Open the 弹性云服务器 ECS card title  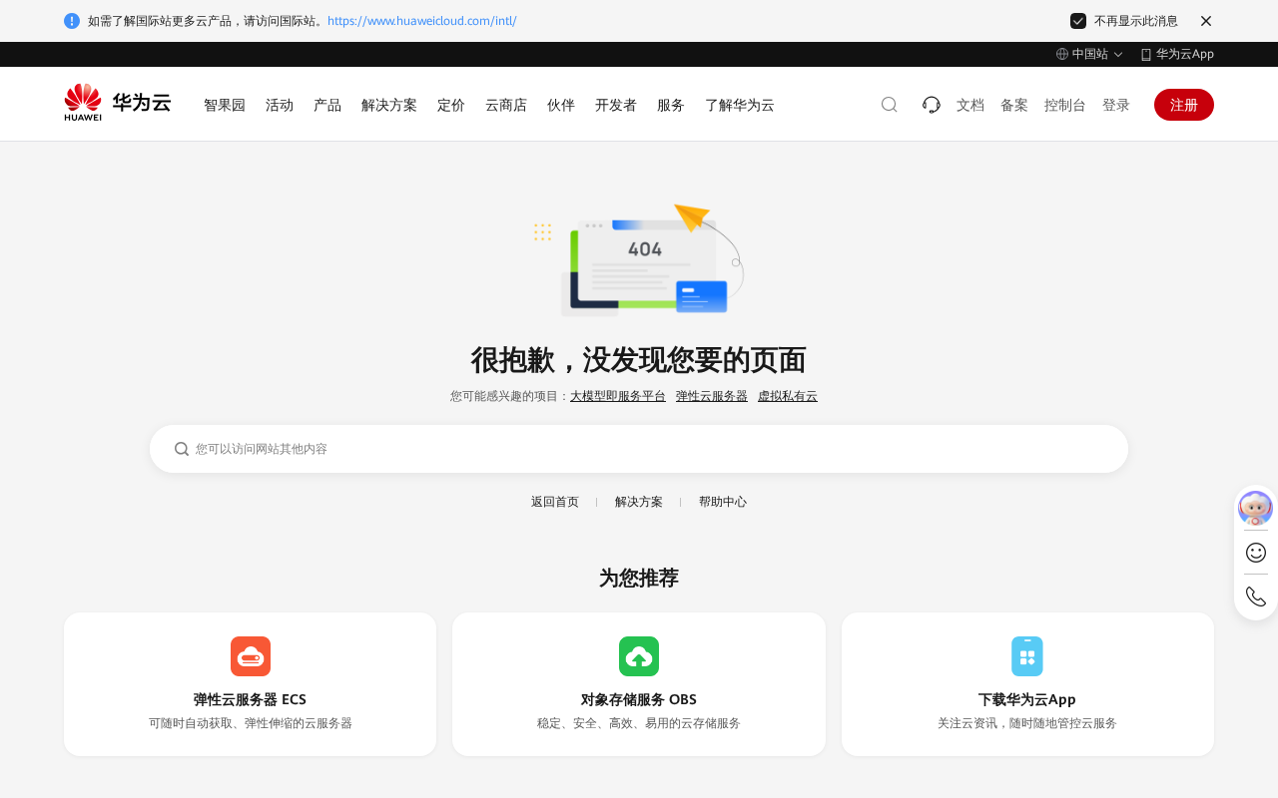(250, 699)
